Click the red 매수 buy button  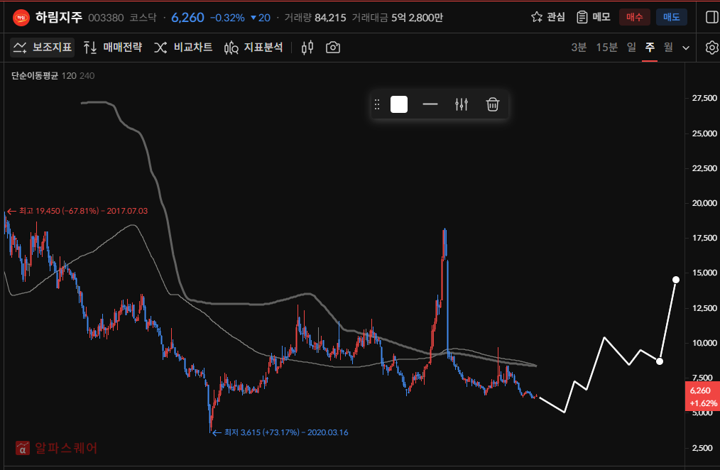point(635,18)
